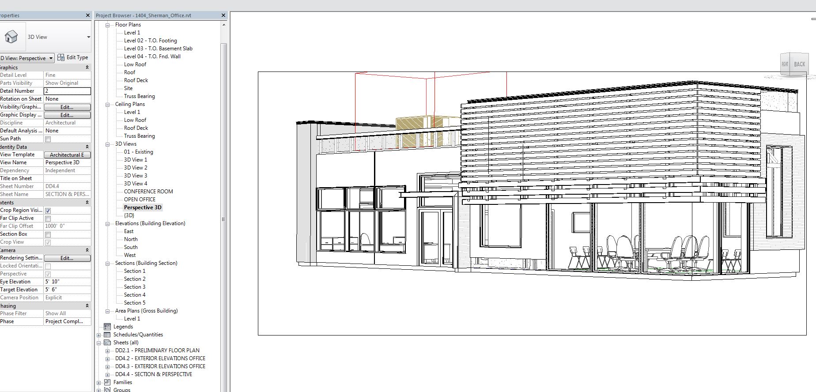Click the Detail Number input field

pos(67,91)
